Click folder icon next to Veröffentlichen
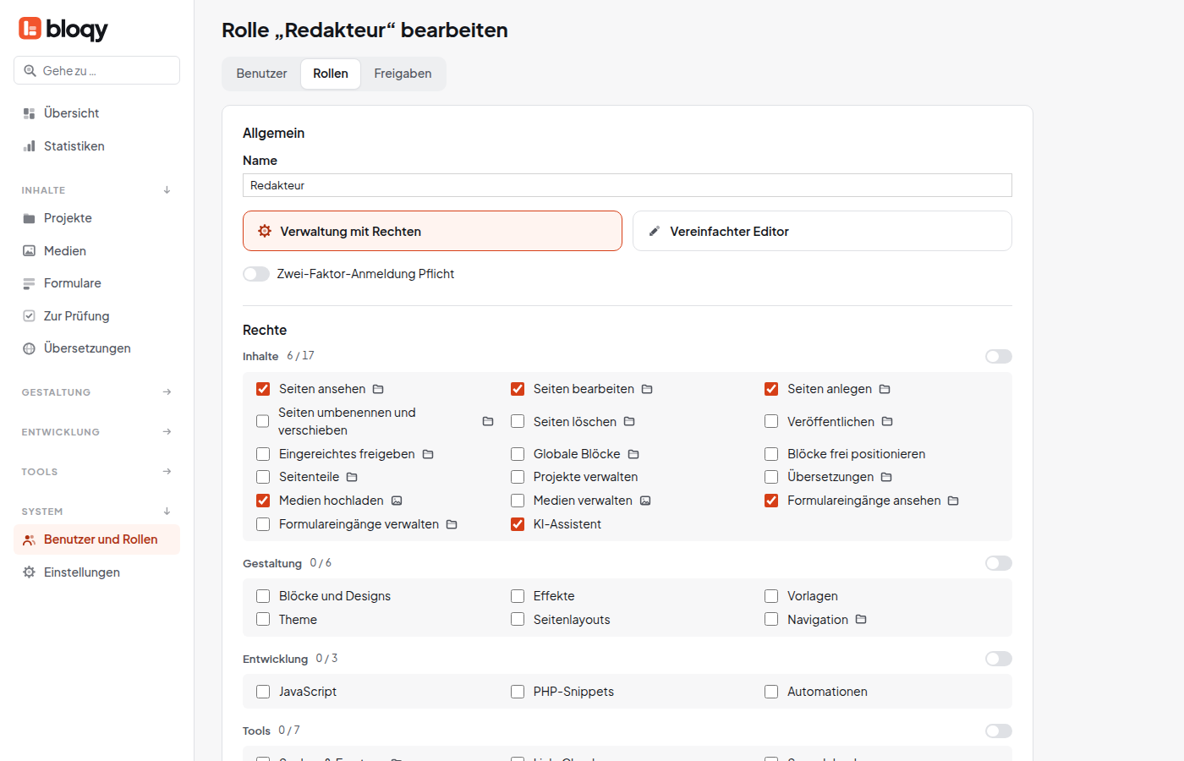Image resolution: width=1184 pixels, height=761 pixels. coord(887,421)
